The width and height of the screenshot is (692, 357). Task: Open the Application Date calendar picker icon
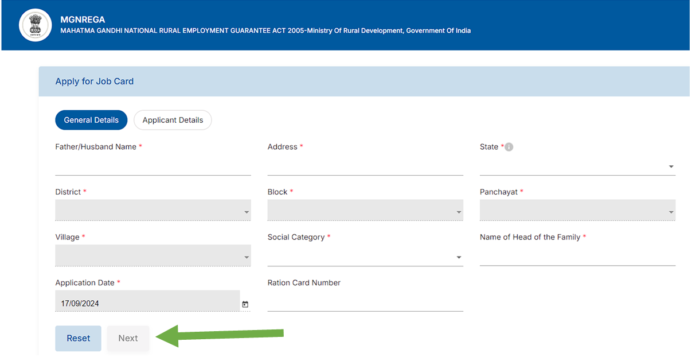245,304
